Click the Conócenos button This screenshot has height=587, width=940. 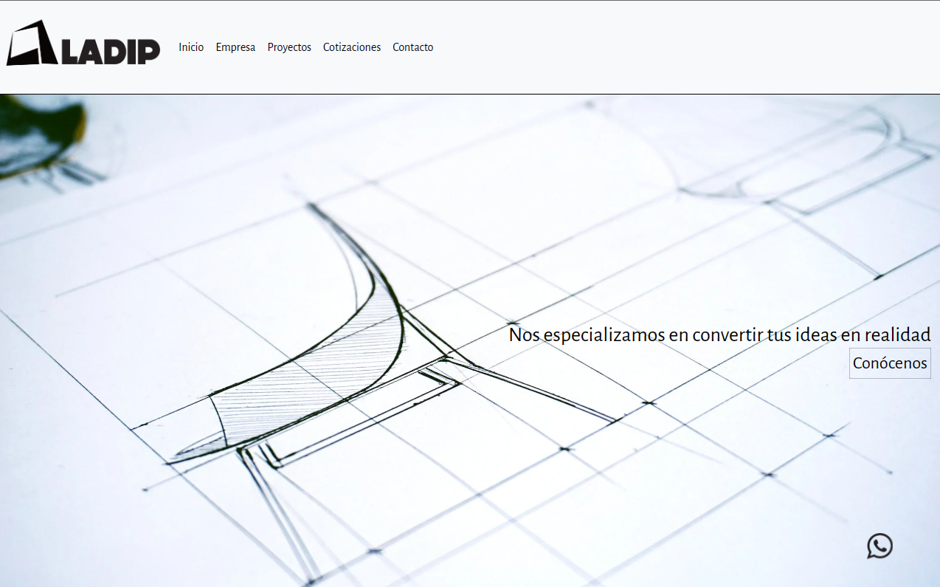click(x=890, y=363)
